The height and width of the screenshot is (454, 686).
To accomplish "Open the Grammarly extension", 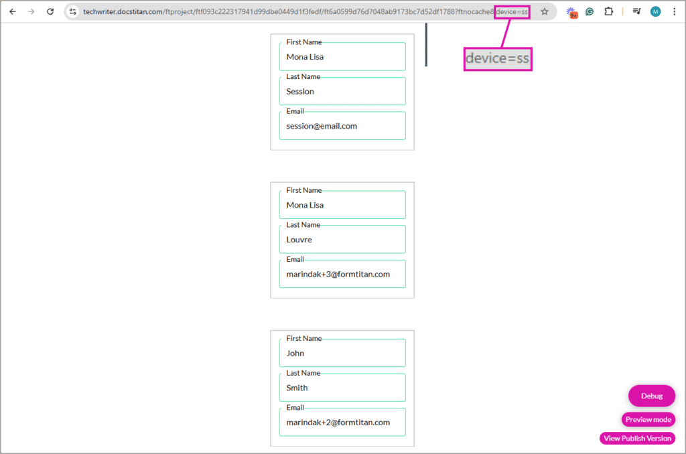I will (x=590, y=11).
